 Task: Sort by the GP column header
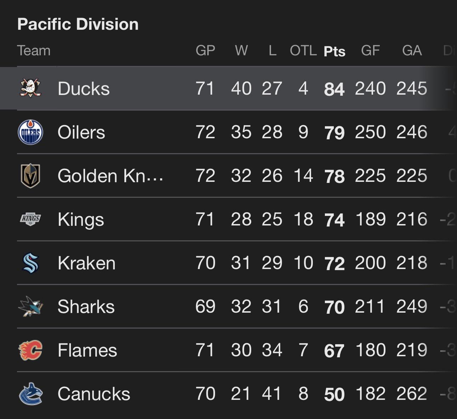point(205,50)
